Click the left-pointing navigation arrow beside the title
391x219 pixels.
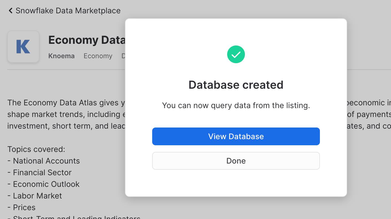coord(10,10)
